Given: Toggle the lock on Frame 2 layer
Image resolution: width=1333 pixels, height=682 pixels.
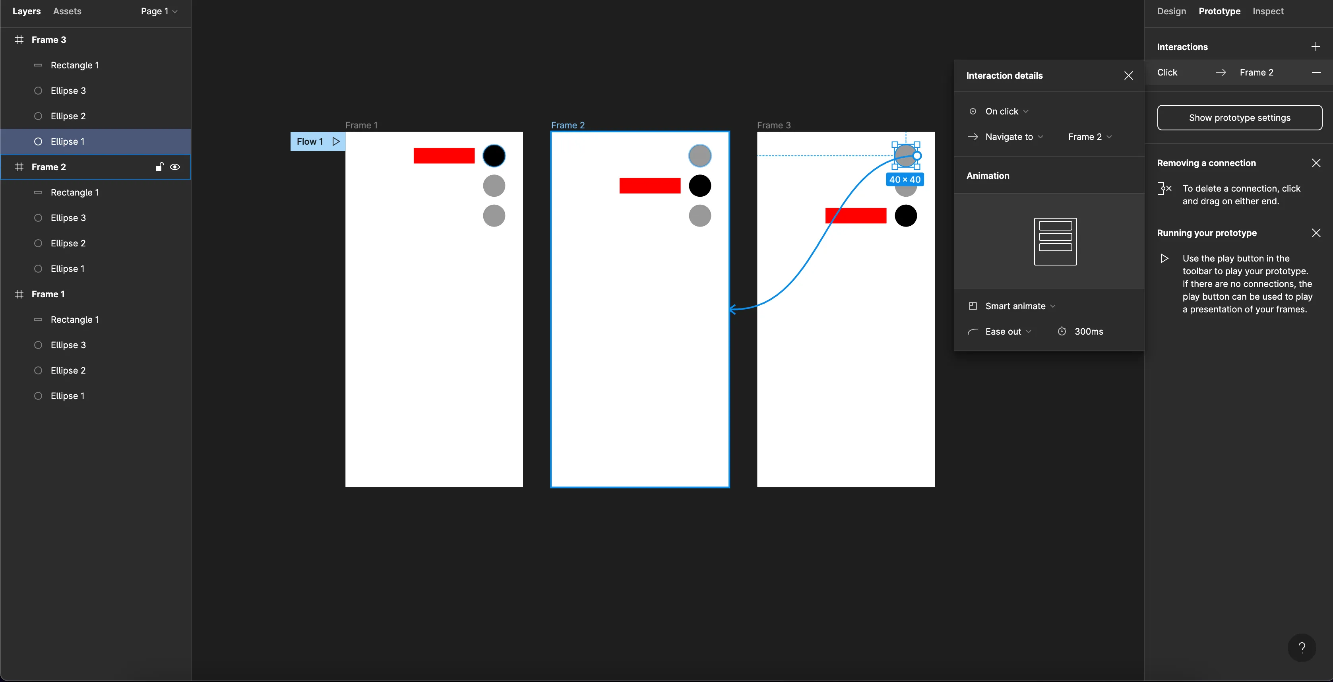Looking at the screenshot, I should 159,167.
